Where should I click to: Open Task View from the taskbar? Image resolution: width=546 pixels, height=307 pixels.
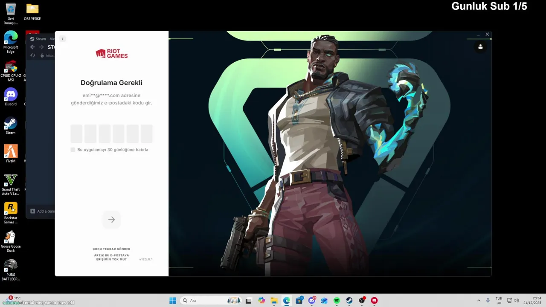coord(248,301)
